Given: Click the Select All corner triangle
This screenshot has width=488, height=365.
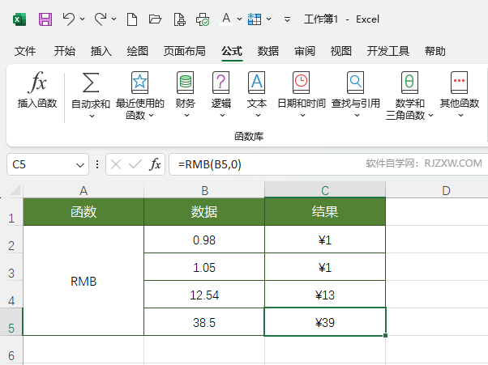Looking at the screenshot, I should pyautogui.click(x=15, y=190).
